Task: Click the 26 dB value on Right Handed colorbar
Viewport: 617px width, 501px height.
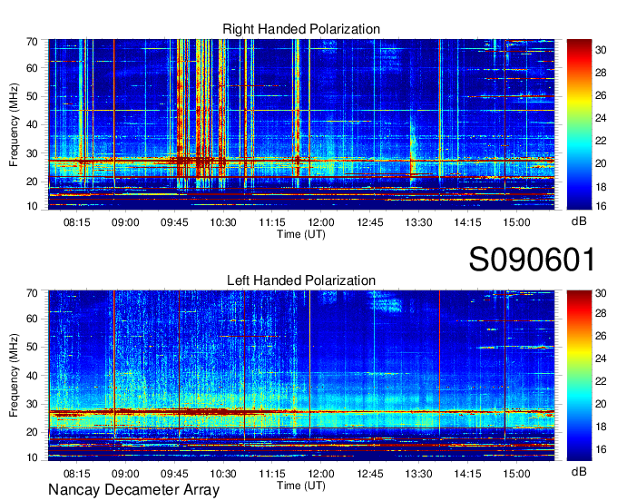Action: pyautogui.click(x=601, y=95)
